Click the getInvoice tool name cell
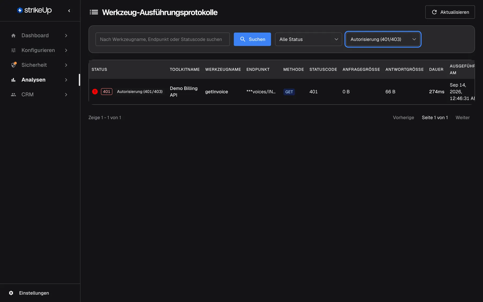Screen dimensions: 483x302 (x=217, y=92)
